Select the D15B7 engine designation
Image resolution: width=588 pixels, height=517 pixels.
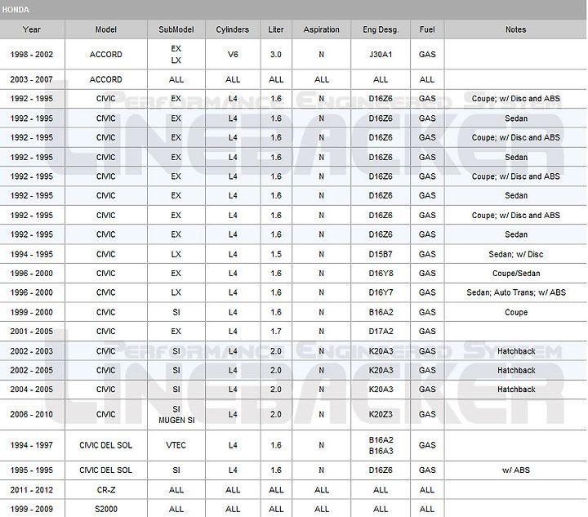pyautogui.click(x=381, y=254)
